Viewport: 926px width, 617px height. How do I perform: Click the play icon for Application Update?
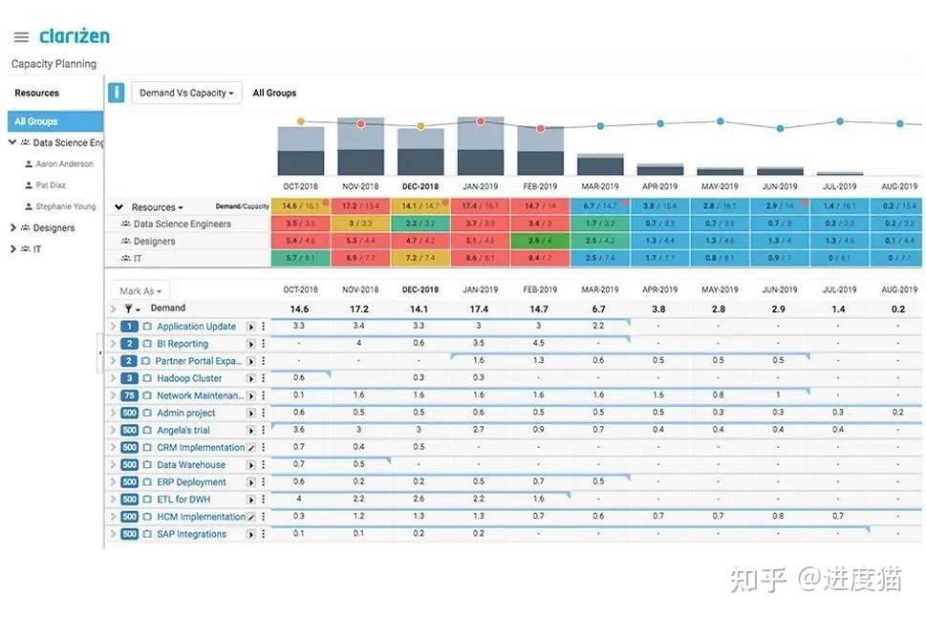point(251,327)
